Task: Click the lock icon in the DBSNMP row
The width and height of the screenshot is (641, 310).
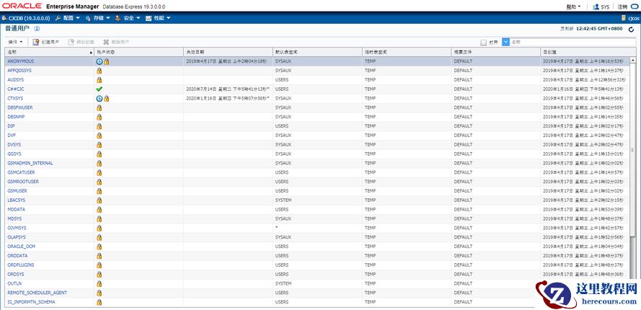Action: [99, 117]
